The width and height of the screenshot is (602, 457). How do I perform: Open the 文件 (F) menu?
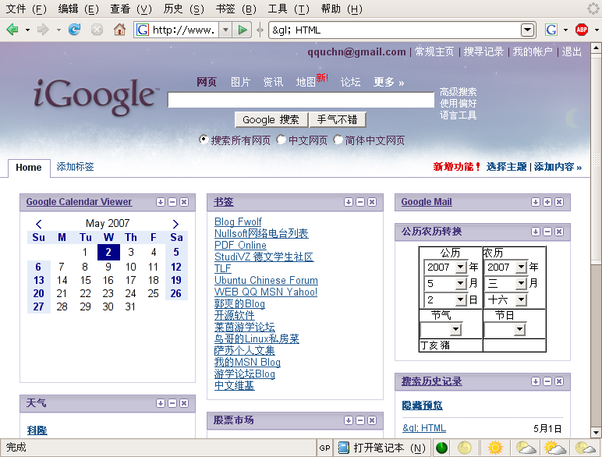pos(26,9)
